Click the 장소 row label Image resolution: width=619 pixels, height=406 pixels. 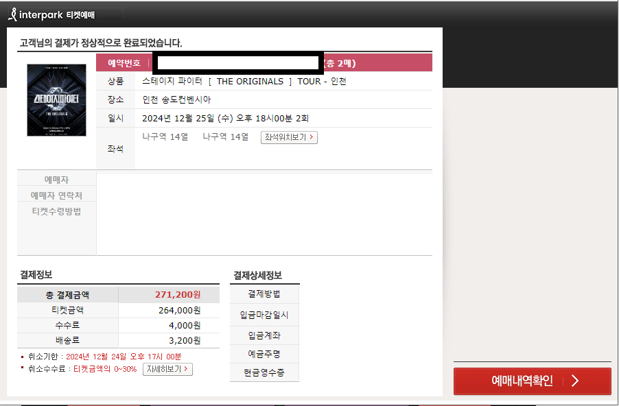[115, 99]
